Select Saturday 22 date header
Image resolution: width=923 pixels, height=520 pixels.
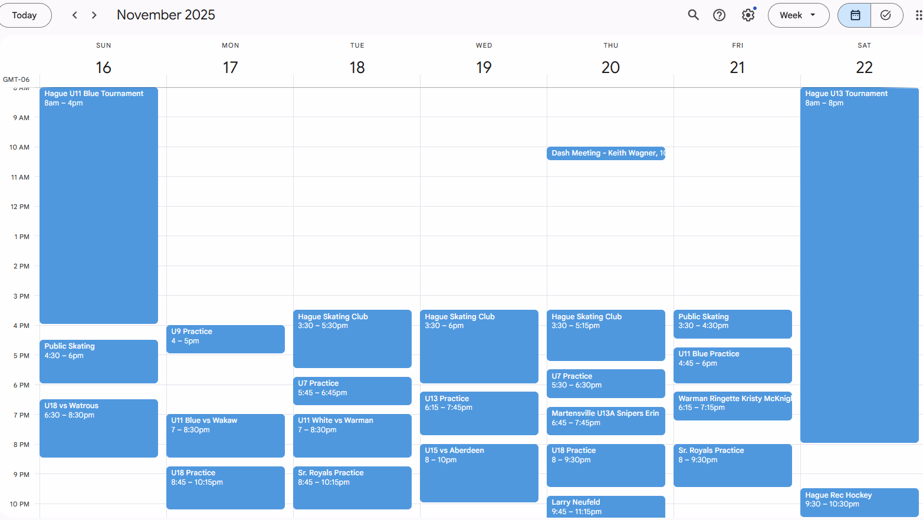coord(864,67)
